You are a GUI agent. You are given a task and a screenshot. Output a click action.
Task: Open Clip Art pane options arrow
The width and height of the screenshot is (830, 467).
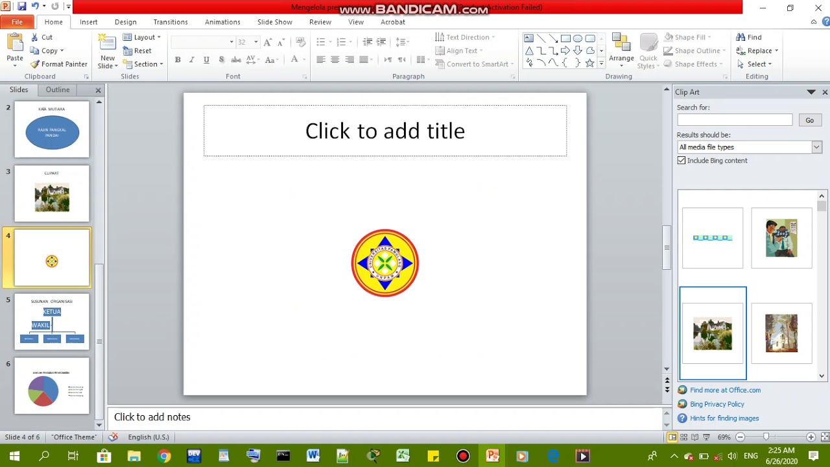point(811,92)
